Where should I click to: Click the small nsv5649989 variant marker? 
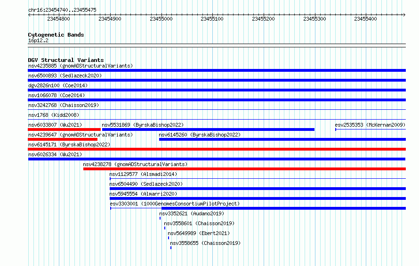click(169, 238)
